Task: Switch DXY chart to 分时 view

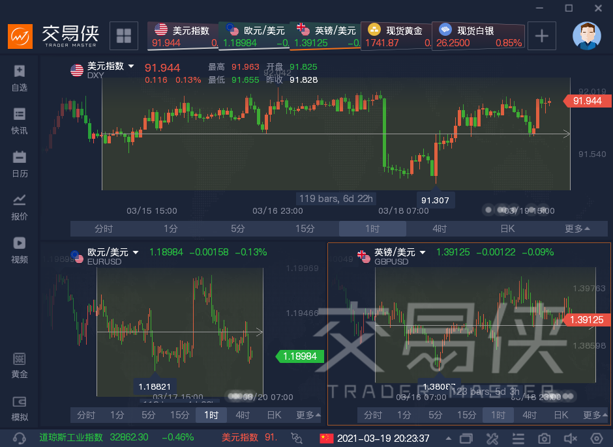Action: point(104,229)
